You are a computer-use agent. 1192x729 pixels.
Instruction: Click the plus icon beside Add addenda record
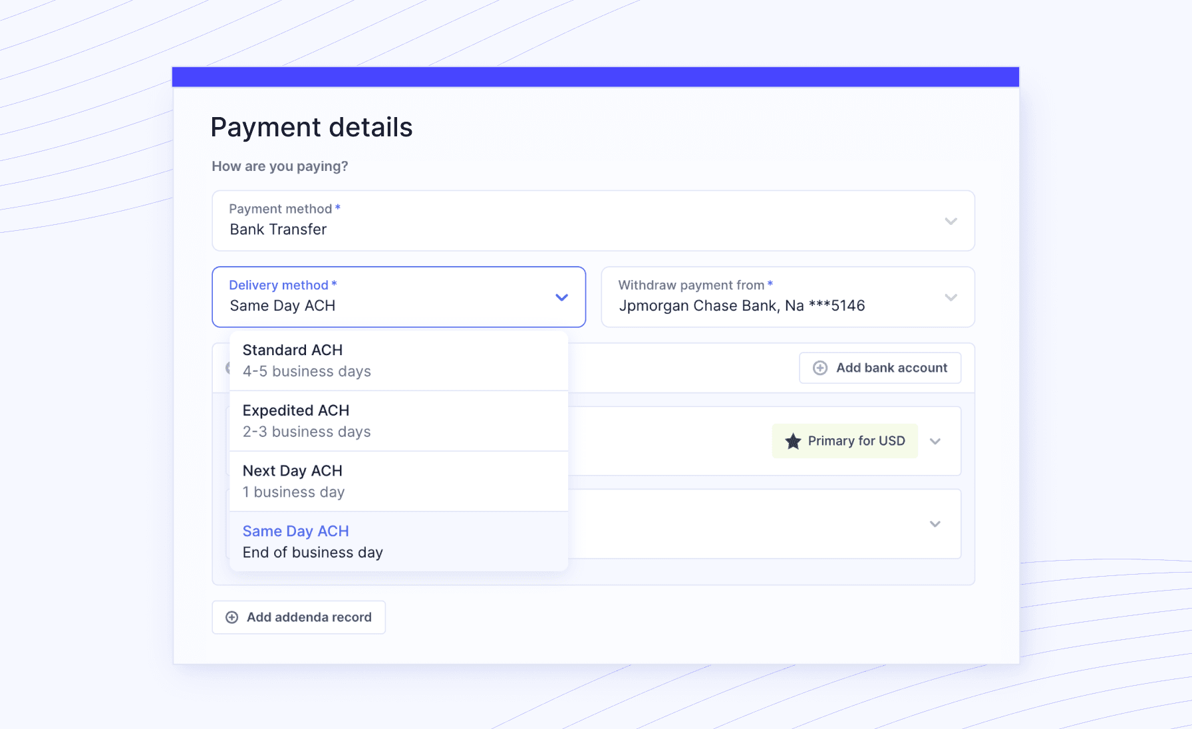tap(232, 617)
